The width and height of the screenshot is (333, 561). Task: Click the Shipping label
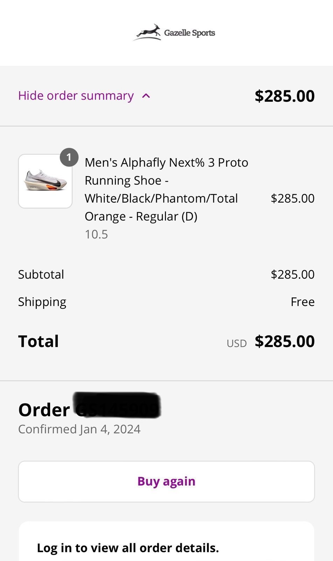click(x=42, y=302)
